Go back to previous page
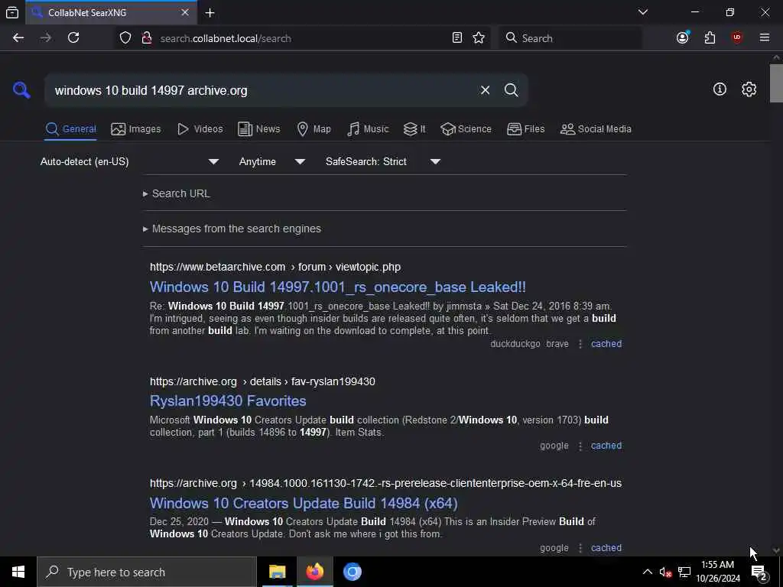The image size is (783, 587). click(18, 38)
